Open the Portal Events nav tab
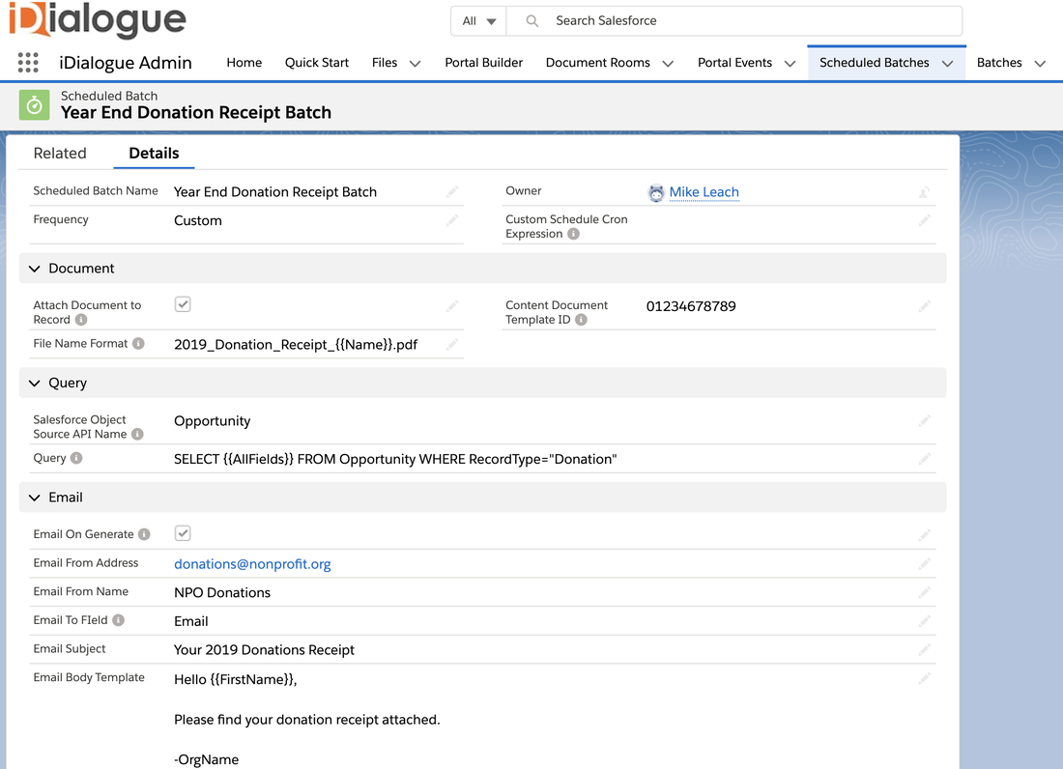The height and width of the screenshot is (769, 1063). click(x=734, y=63)
